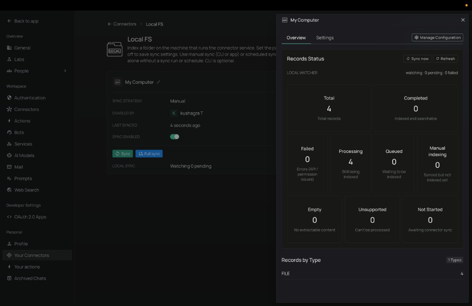The width and height of the screenshot is (472, 306).
Task: Click the Services icon in sidebar
Action: pyautogui.click(x=9, y=144)
